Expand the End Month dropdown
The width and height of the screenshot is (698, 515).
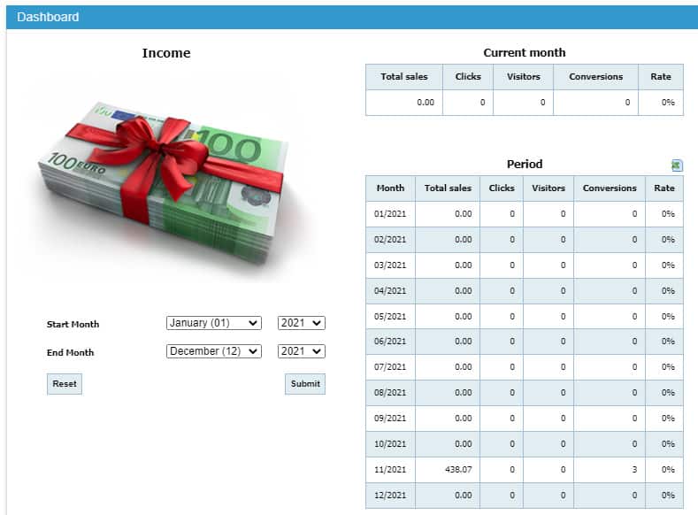click(214, 351)
